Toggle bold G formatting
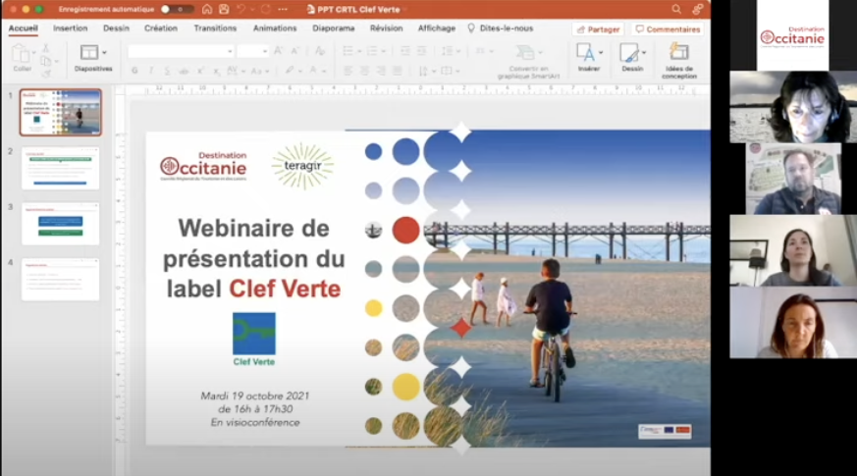The image size is (857, 476). click(134, 71)
